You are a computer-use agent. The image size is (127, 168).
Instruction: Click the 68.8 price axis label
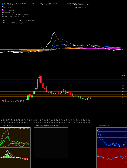click(123, 82)
